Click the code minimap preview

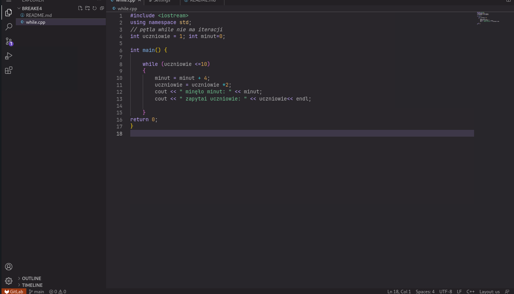(488, 19)
